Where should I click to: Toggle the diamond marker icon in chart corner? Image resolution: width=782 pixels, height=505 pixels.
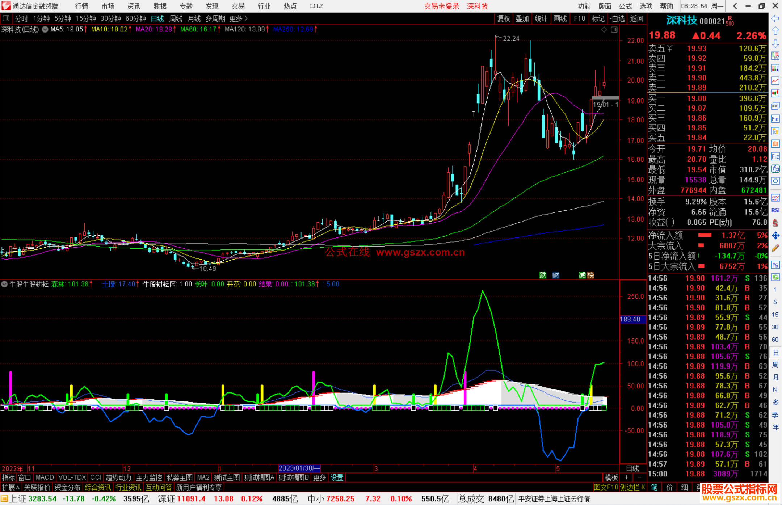click(604, 30)
